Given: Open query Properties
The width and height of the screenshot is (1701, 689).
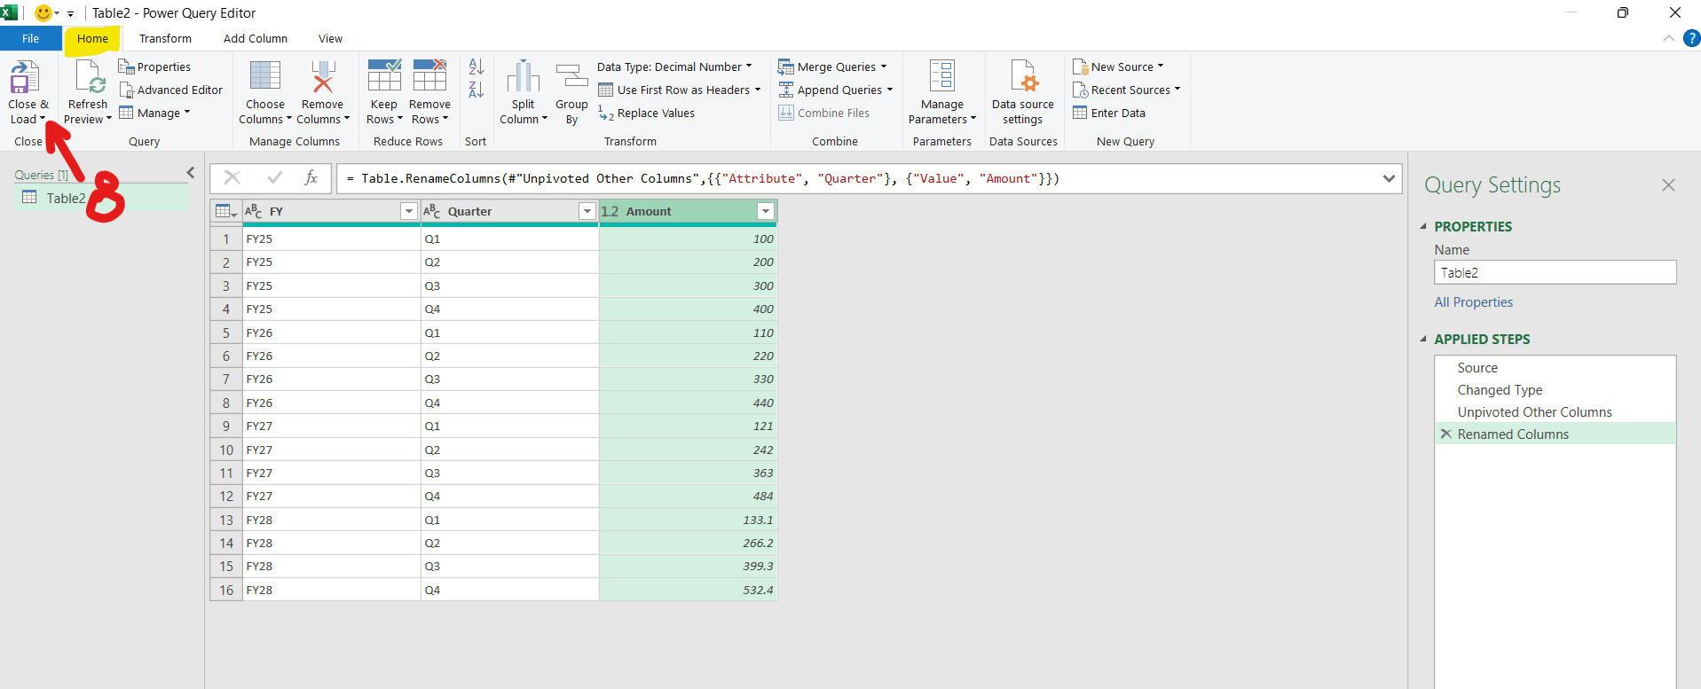Looking at the screenshot, I should click(x=155, y=67).
